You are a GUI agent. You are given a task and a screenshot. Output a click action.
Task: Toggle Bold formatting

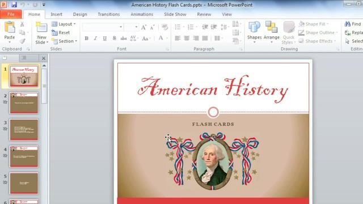86,38
